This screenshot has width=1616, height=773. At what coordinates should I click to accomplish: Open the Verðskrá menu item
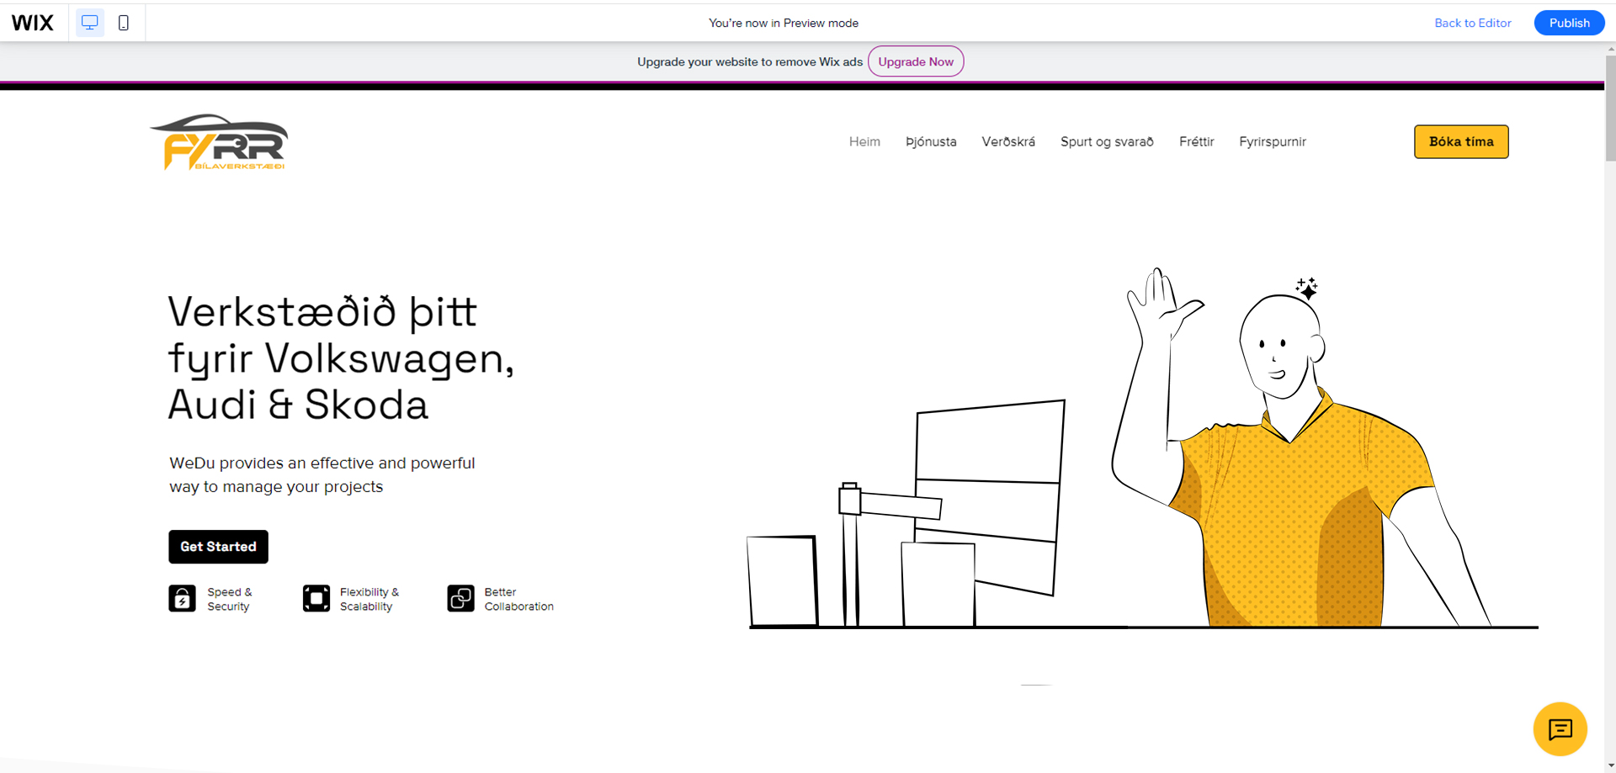click(x=1008, y=141)
